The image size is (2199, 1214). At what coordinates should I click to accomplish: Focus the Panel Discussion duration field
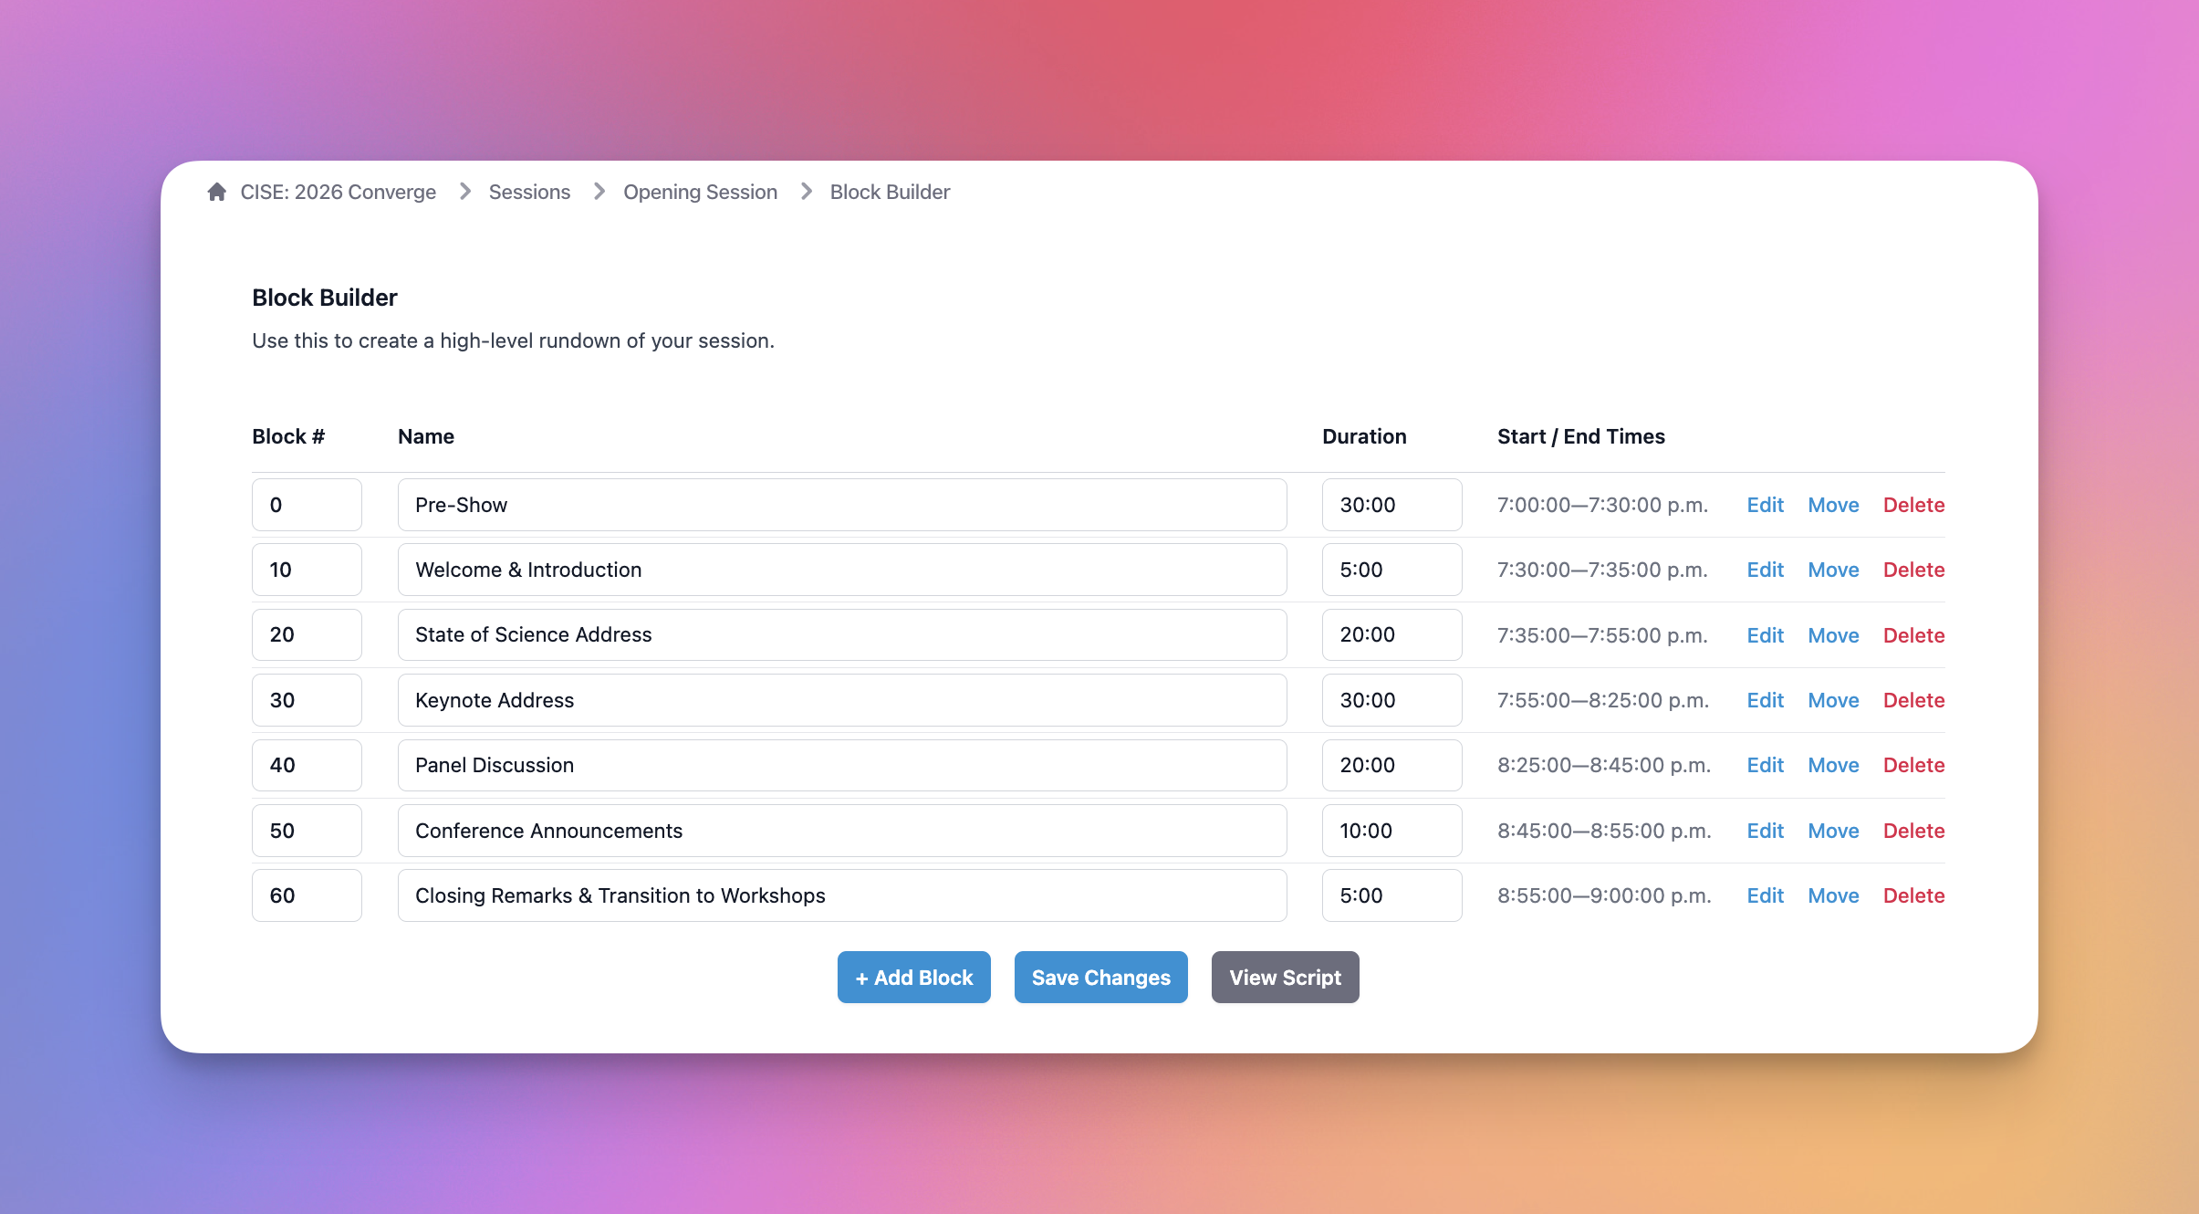point(1391,765)
